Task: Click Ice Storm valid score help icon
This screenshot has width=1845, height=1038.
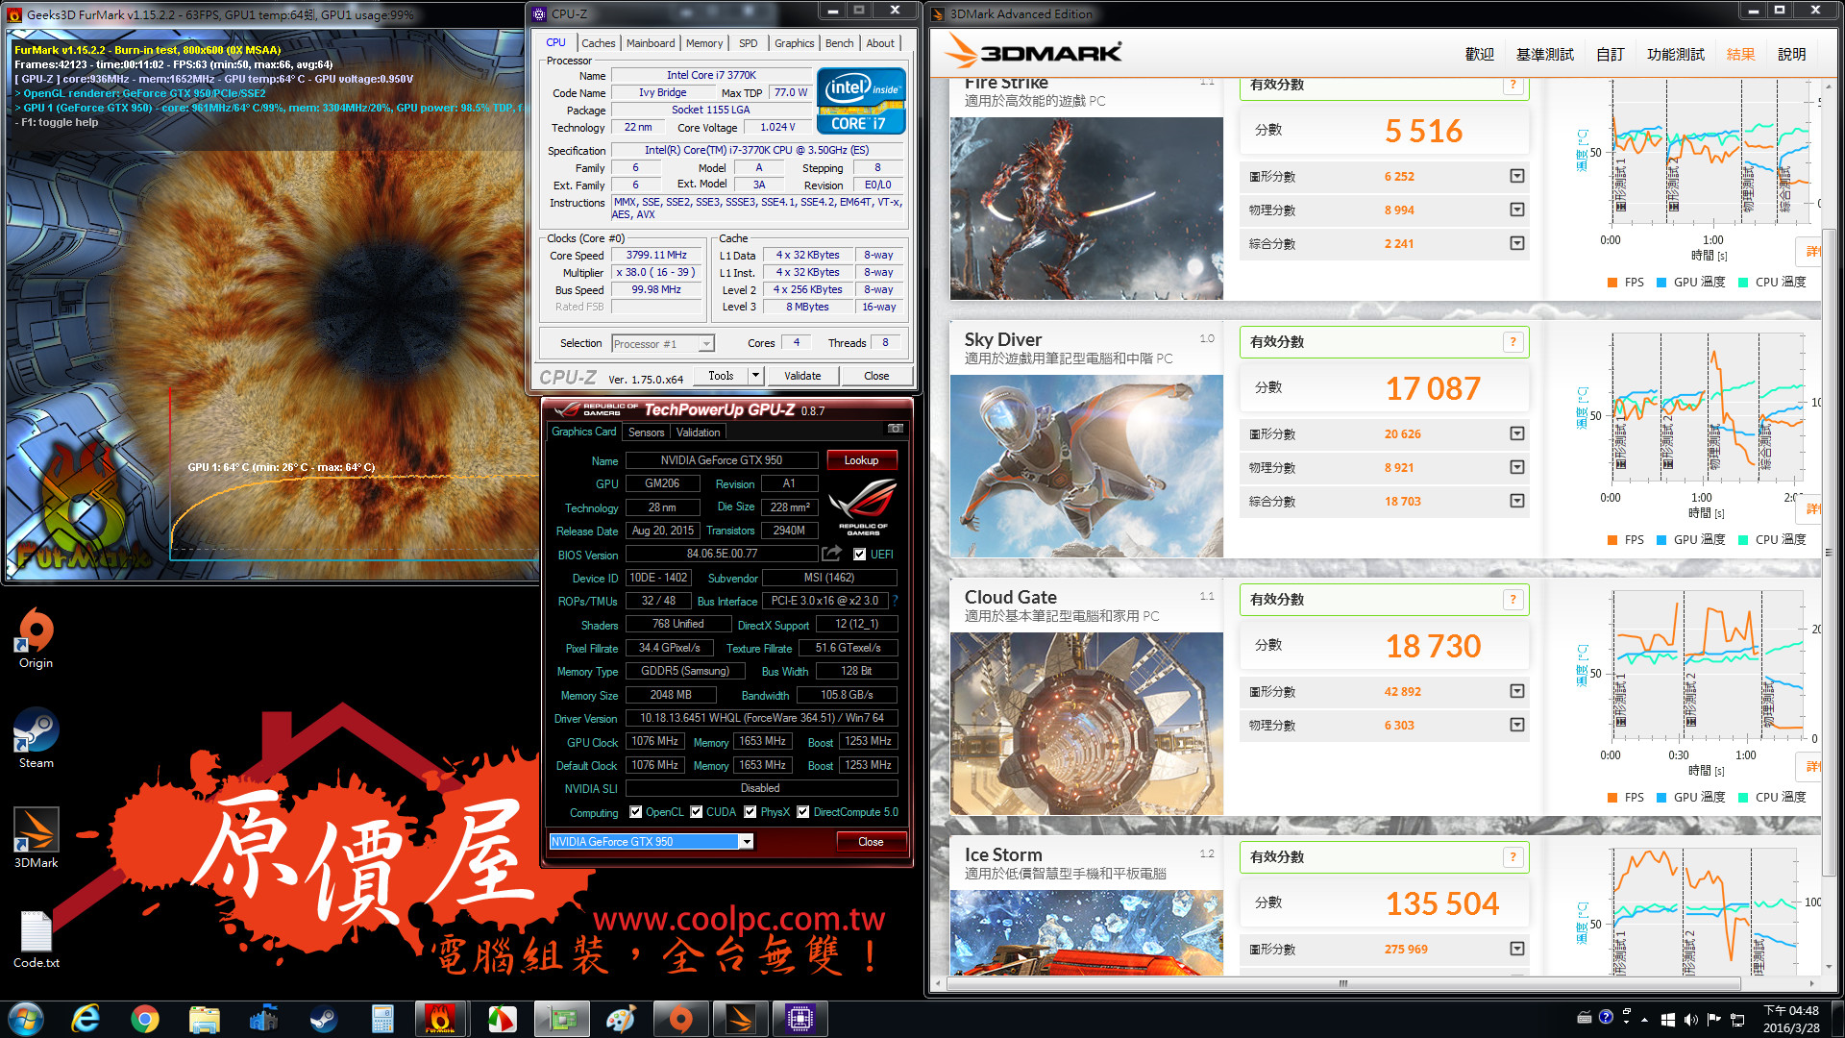Action: tap(1513, 857)
